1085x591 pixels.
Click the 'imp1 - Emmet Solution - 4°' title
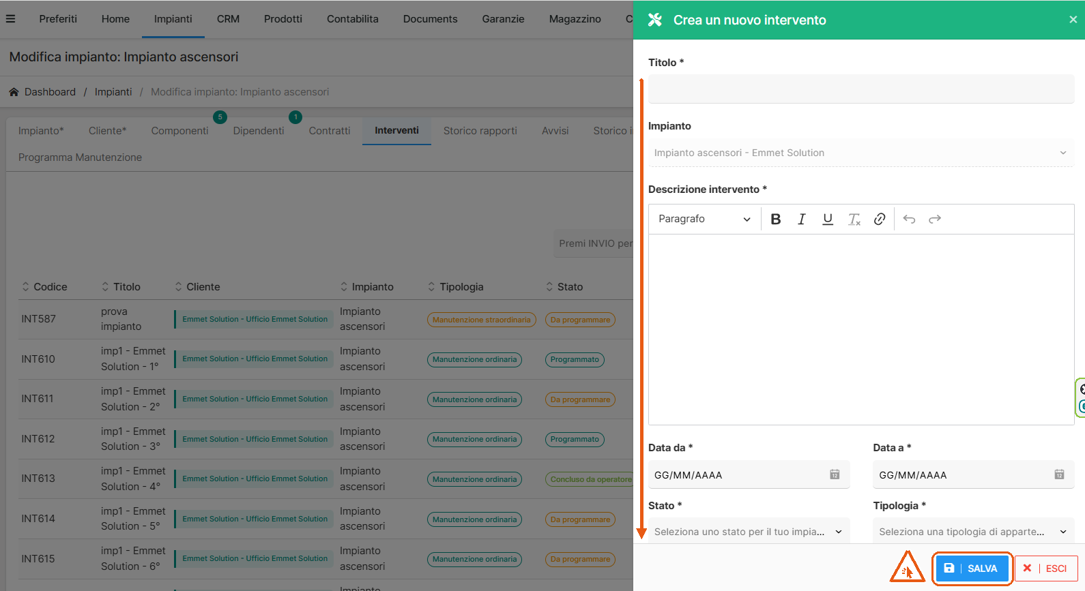[133, 479]
